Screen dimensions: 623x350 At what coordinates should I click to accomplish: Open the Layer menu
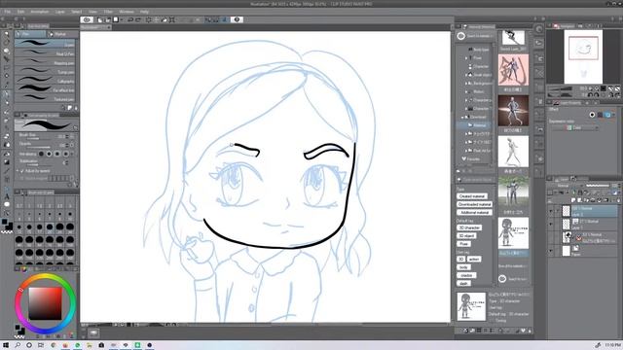(x=60, y=12)
